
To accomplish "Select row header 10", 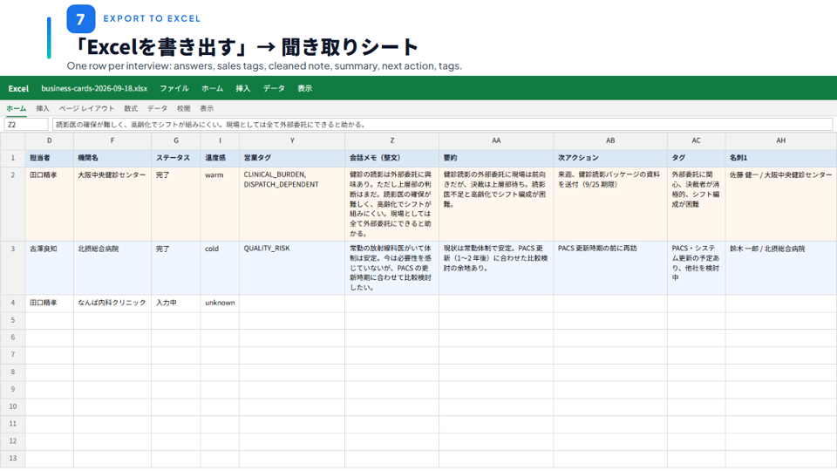I will point(13,406).
